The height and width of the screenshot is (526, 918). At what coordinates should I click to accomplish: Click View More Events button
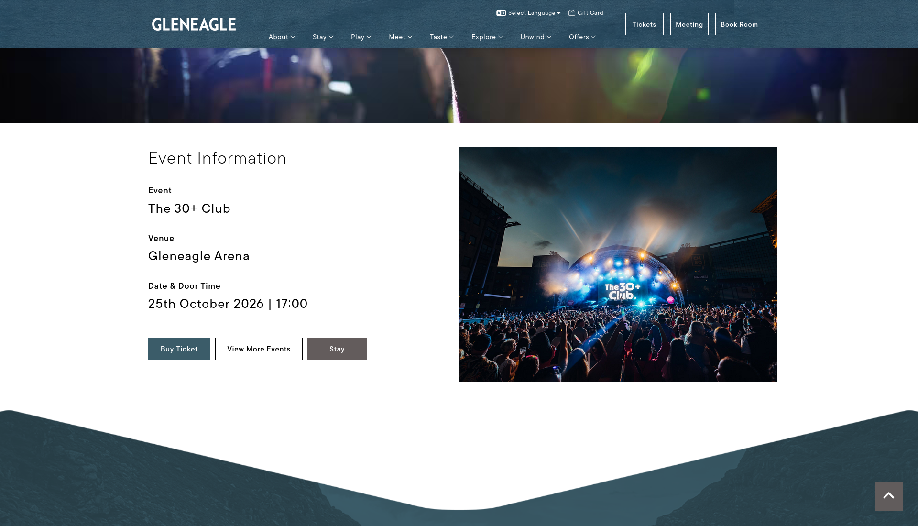click(x=259, y=349)
